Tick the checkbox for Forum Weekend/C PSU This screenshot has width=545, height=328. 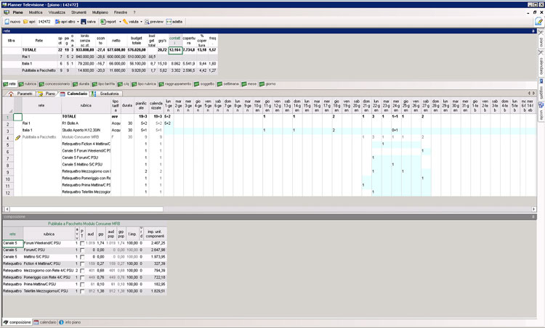pyautogui.click(x=82, y=243)
